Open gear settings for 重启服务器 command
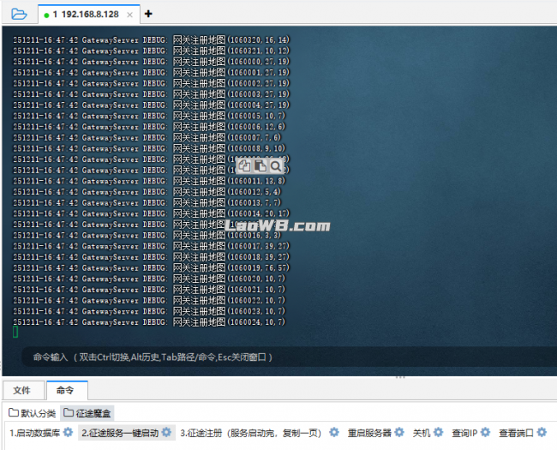 pyautogui.click(x=399, y=433)
